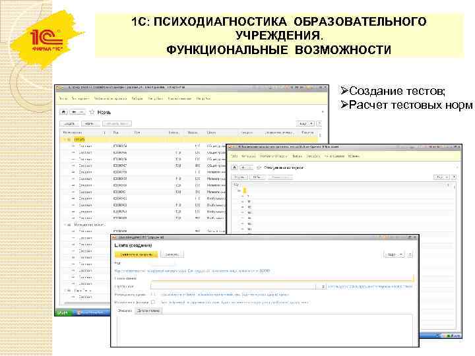Collapse the last group row near the Нормы list bottom

click(x=65, y=291)
